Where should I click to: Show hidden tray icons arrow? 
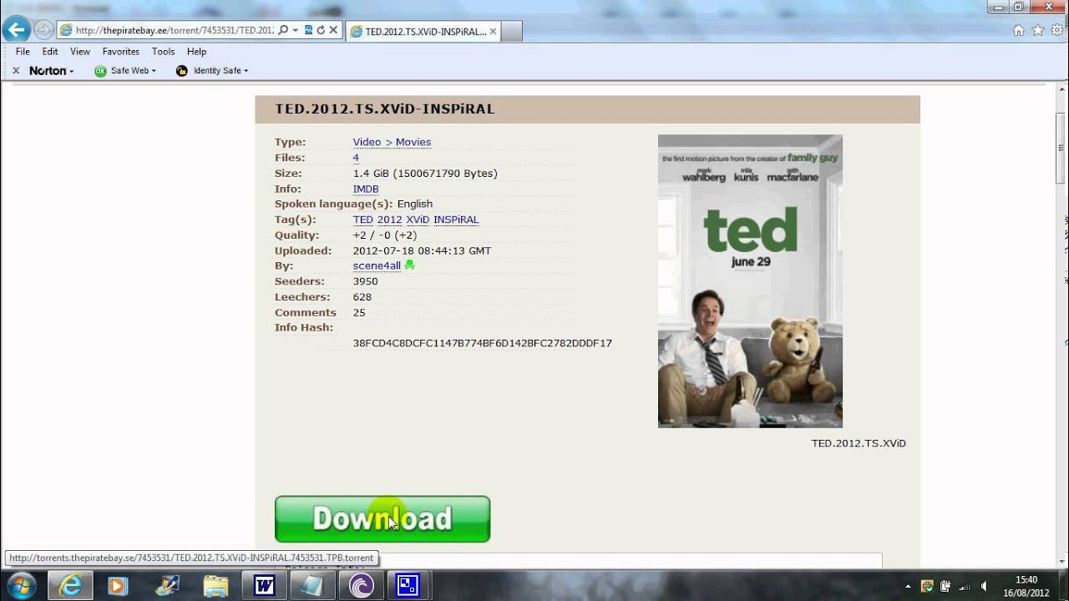pyautogui.click(x=908, y=586)
